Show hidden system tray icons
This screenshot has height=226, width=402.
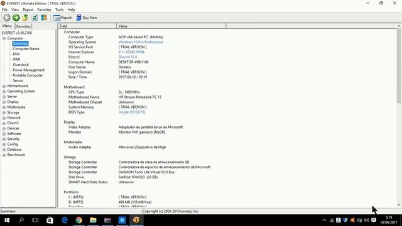324,220
